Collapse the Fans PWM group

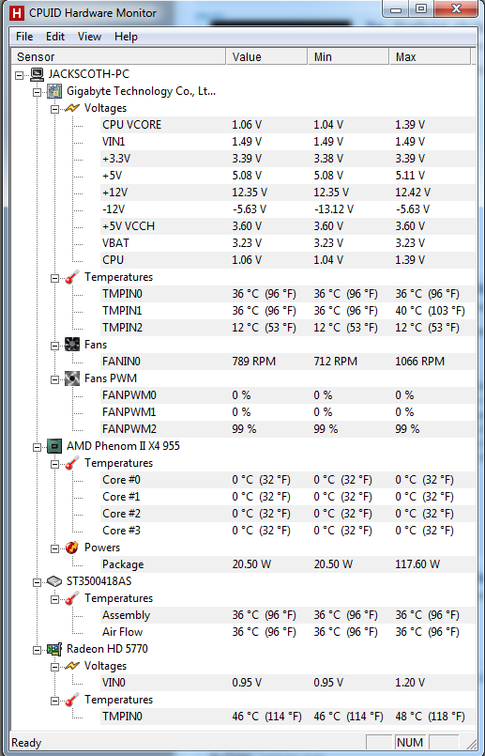point(55,379)
